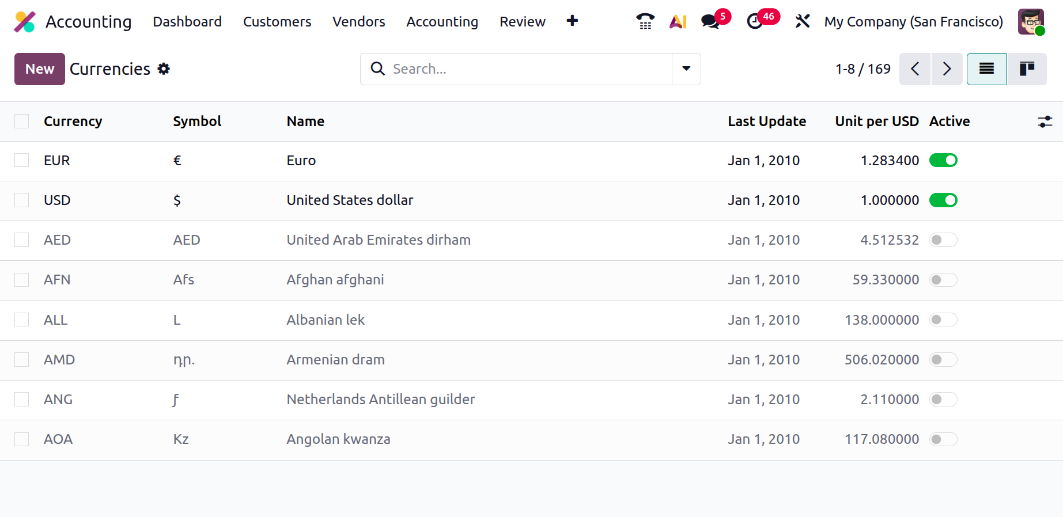Viewport: 1063px width, 517px height.
Task: Open the VoIP phone dialer icon
Action: 645,22
